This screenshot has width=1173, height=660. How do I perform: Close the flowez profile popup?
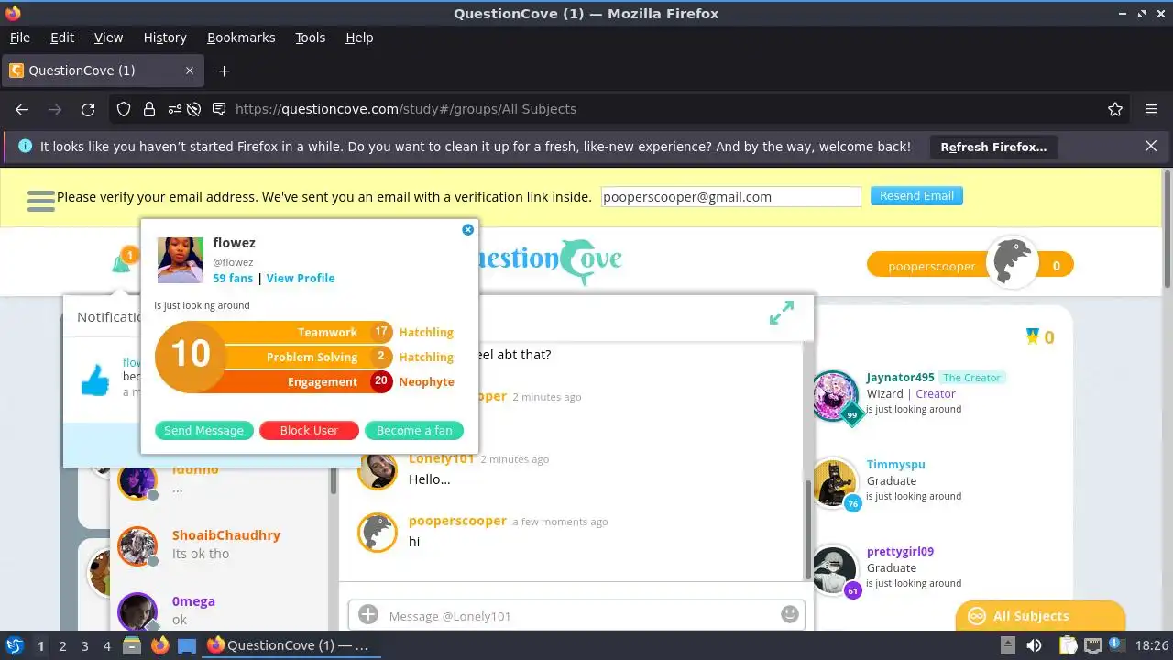(x=467, y=230)
